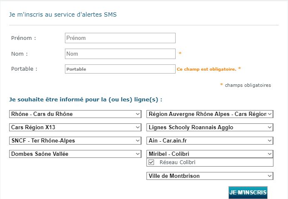Expand Lignes Schooly Roannais Agglo dropdown

210,127
